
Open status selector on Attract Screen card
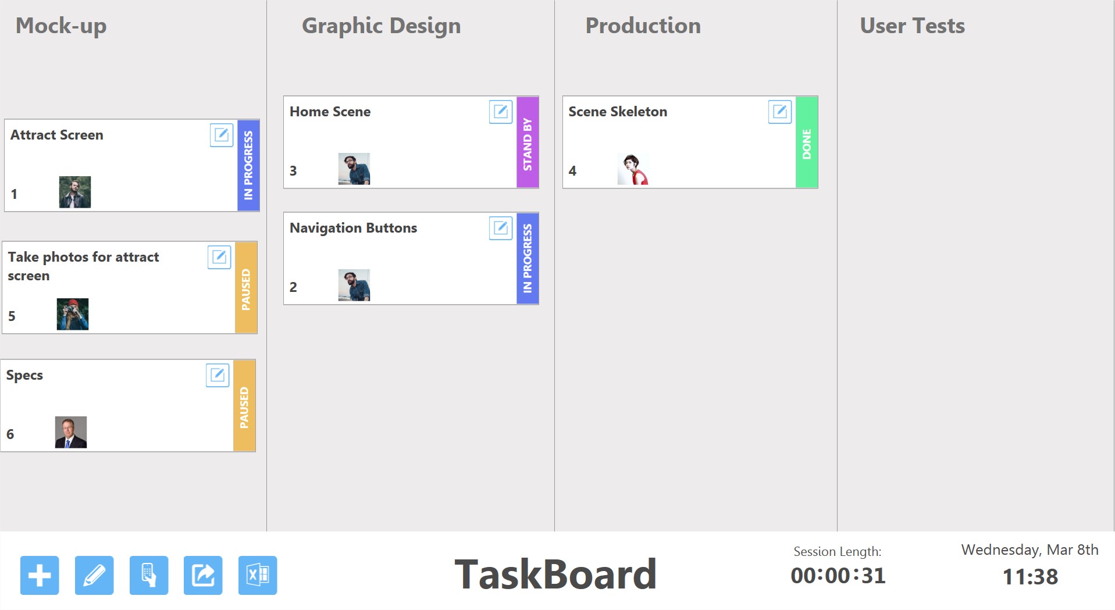(248, 165)
